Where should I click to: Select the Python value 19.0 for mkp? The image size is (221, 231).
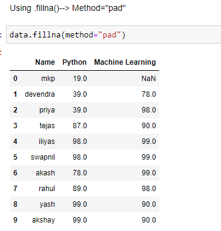click(80, 79)
